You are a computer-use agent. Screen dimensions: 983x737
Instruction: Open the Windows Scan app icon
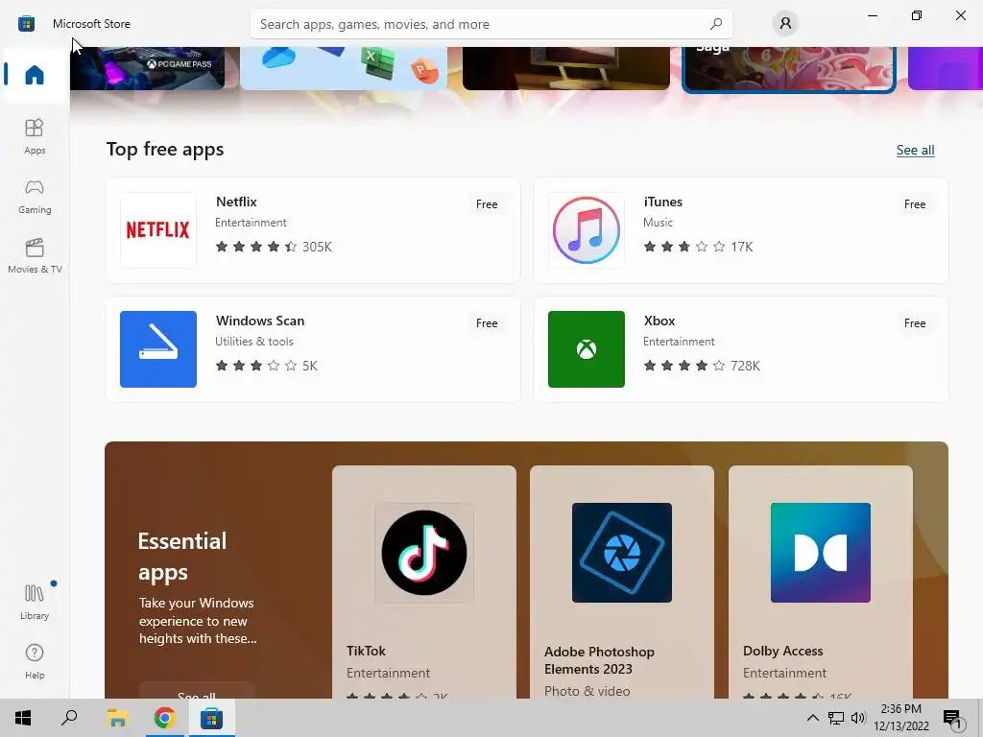point(158,349)
